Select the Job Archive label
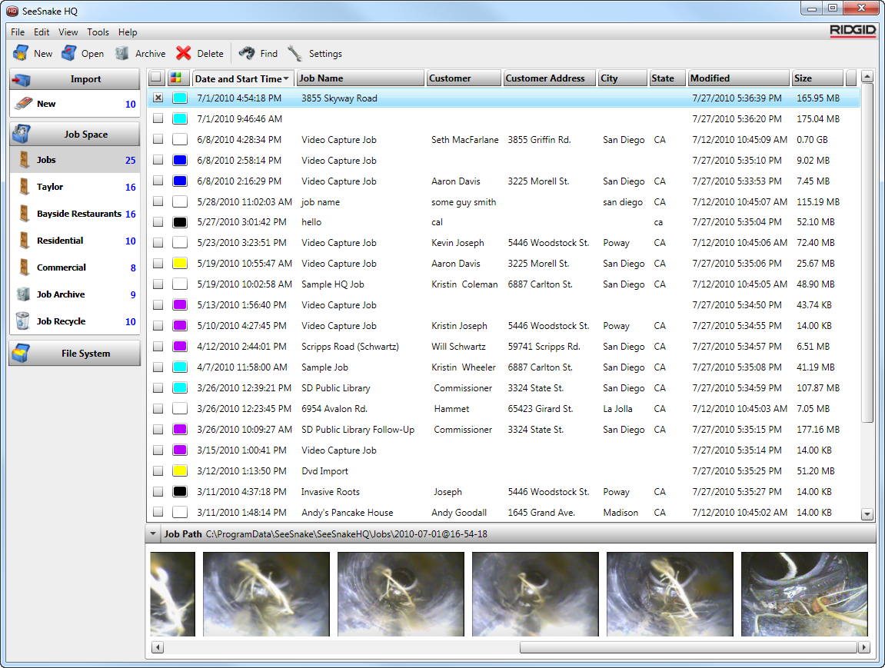This screenshot has height=668, width=885. pos(61,294)
